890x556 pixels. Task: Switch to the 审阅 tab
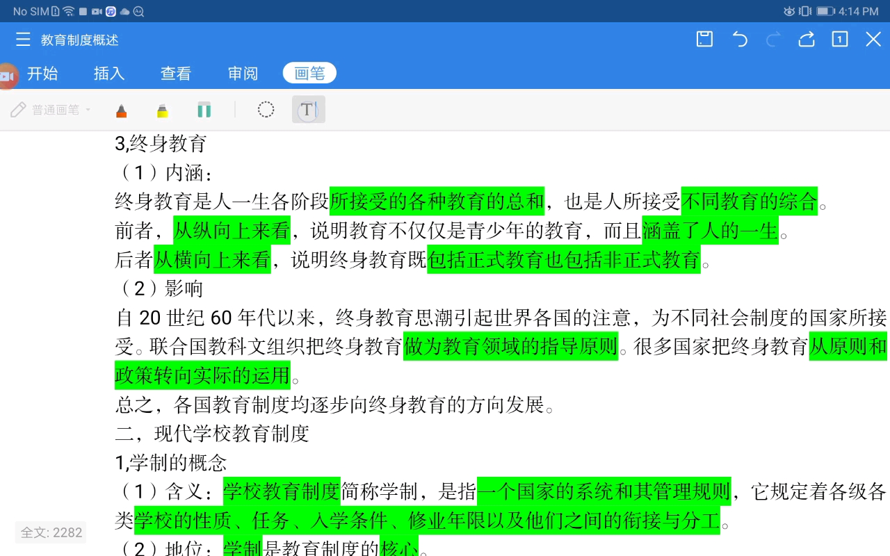coord(243,73)
